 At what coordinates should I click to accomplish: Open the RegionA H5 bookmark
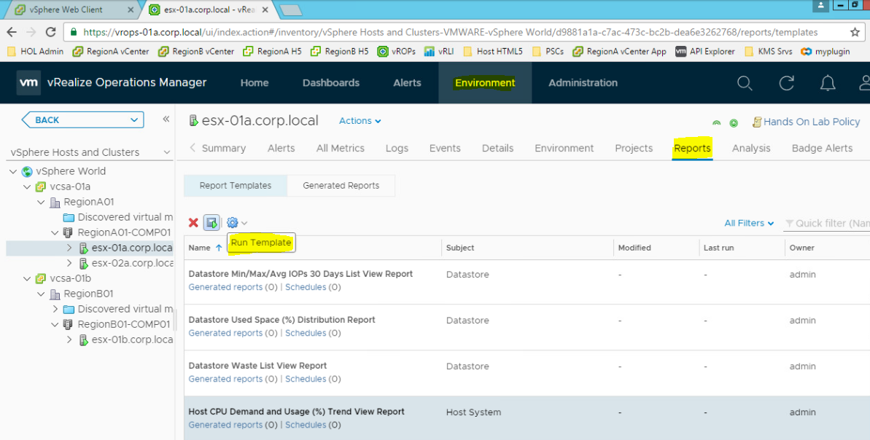[x=273, y=52]
